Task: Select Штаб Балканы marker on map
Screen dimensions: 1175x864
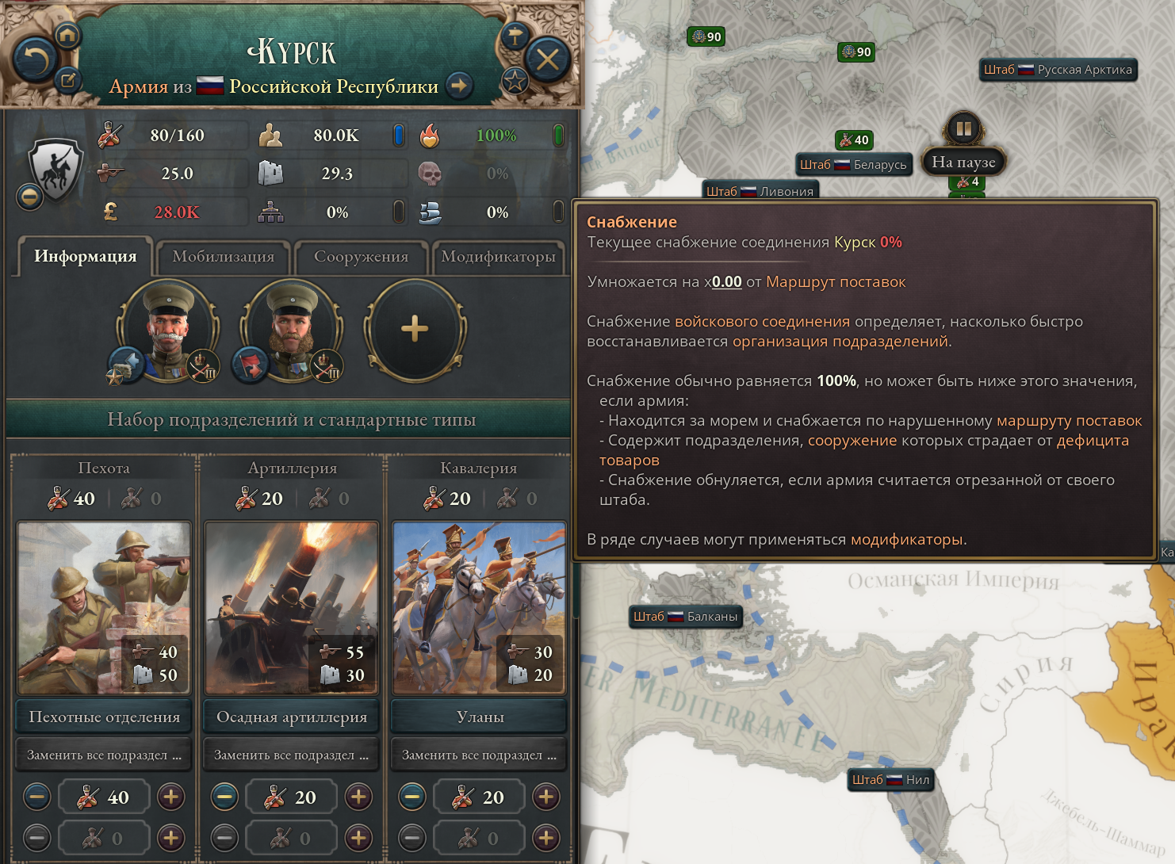Action: coord(686,617)
